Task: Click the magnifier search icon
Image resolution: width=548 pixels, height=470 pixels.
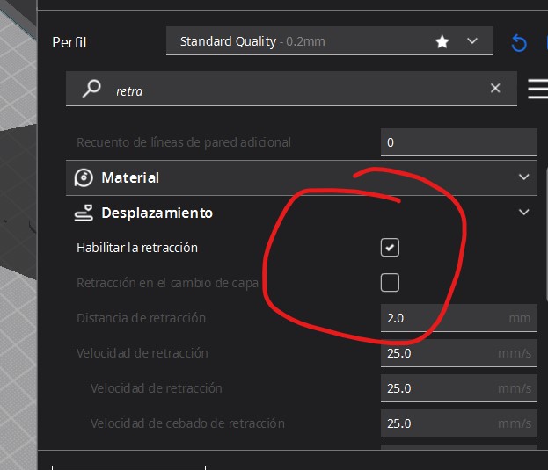Action: pyautogui.click(x=91, y=89)
